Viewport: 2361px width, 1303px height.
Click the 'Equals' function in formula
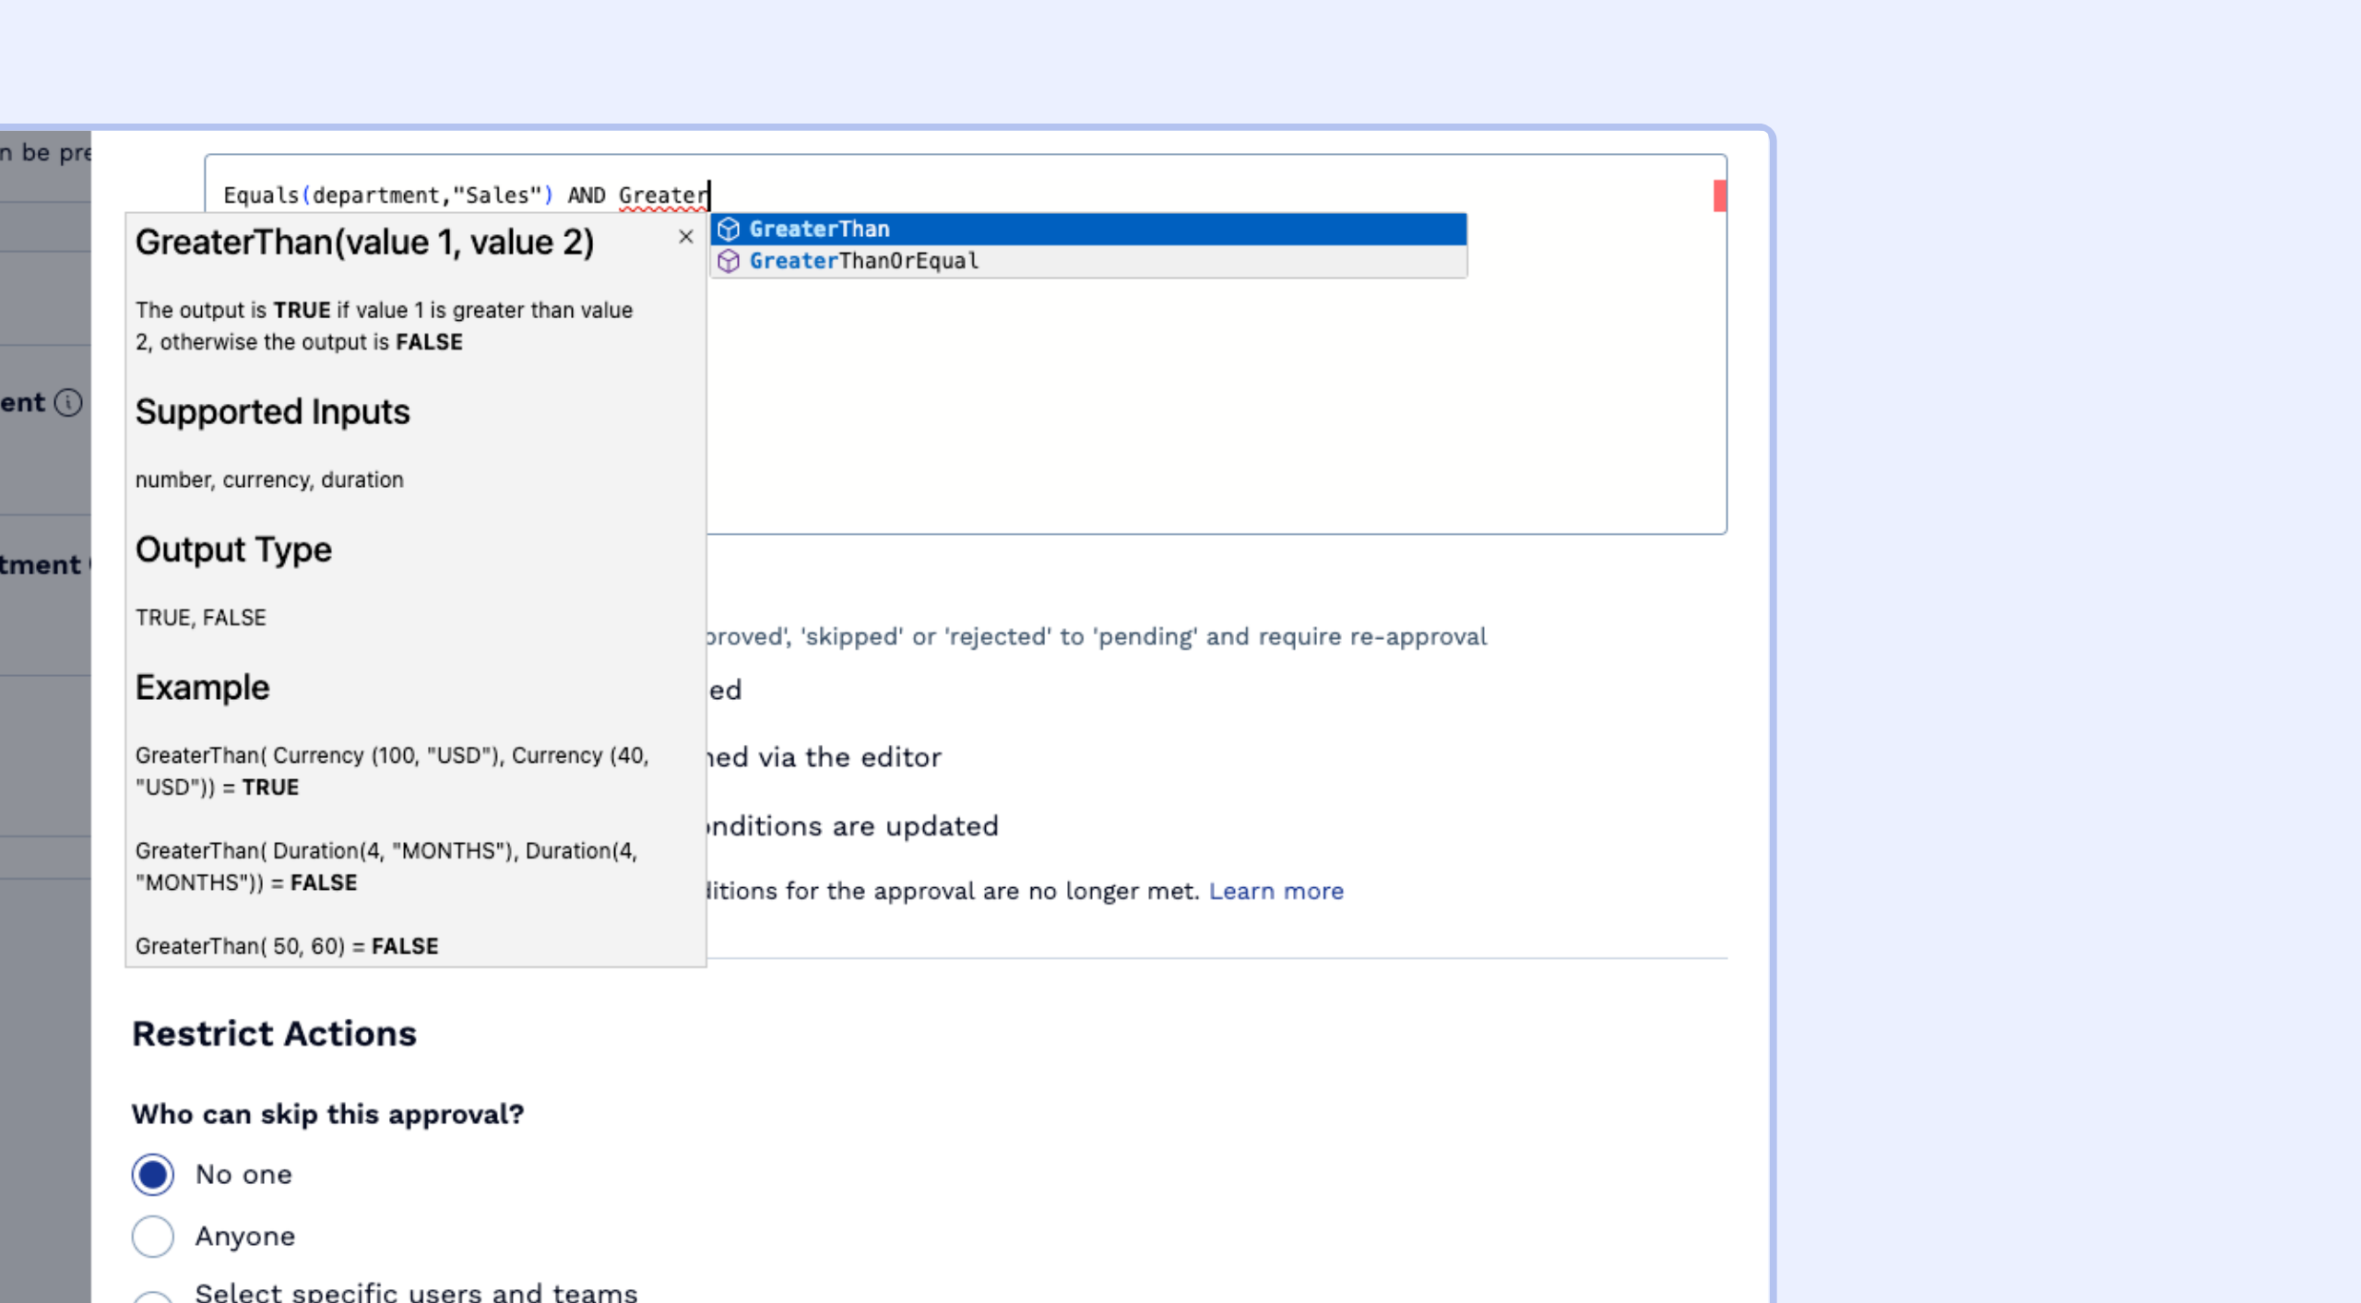pos(261,195)
